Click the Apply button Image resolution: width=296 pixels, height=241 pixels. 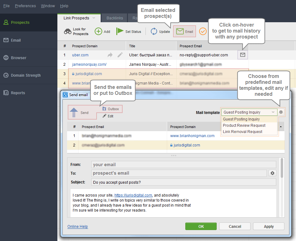(269, 226)
